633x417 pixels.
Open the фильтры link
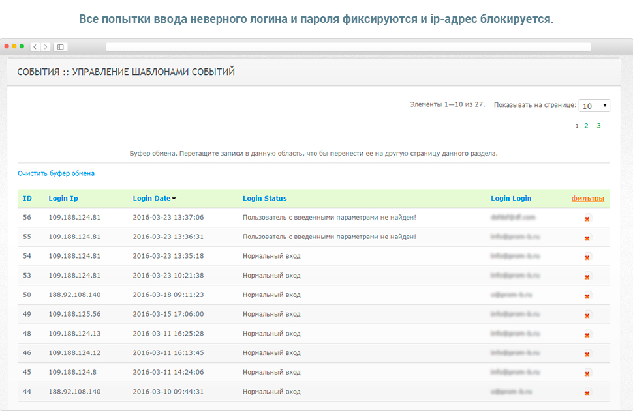point(588,198)
